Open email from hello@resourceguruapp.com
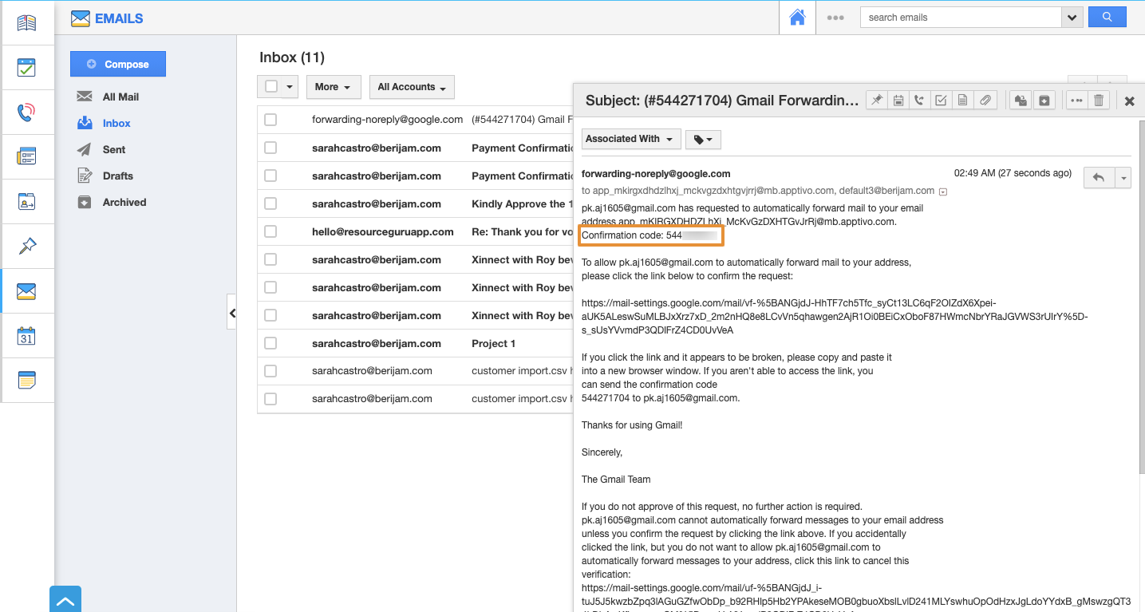Image resolution: width=1145 pixels, height=612 pixels. [383, 231]
